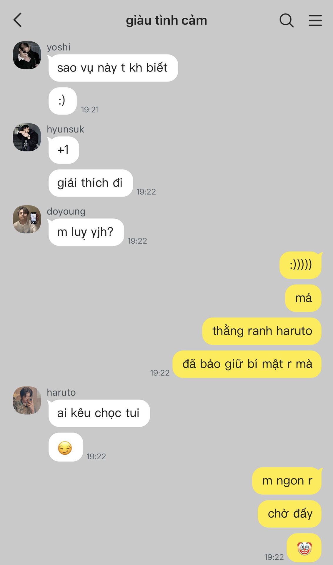This screenshot has height=565, width=333.
Task: Tap hyunsuk's profile avatar
Action: click(27, 137)
